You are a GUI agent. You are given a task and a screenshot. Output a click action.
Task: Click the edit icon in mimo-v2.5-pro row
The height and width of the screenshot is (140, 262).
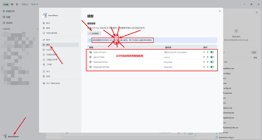point(204,52)
